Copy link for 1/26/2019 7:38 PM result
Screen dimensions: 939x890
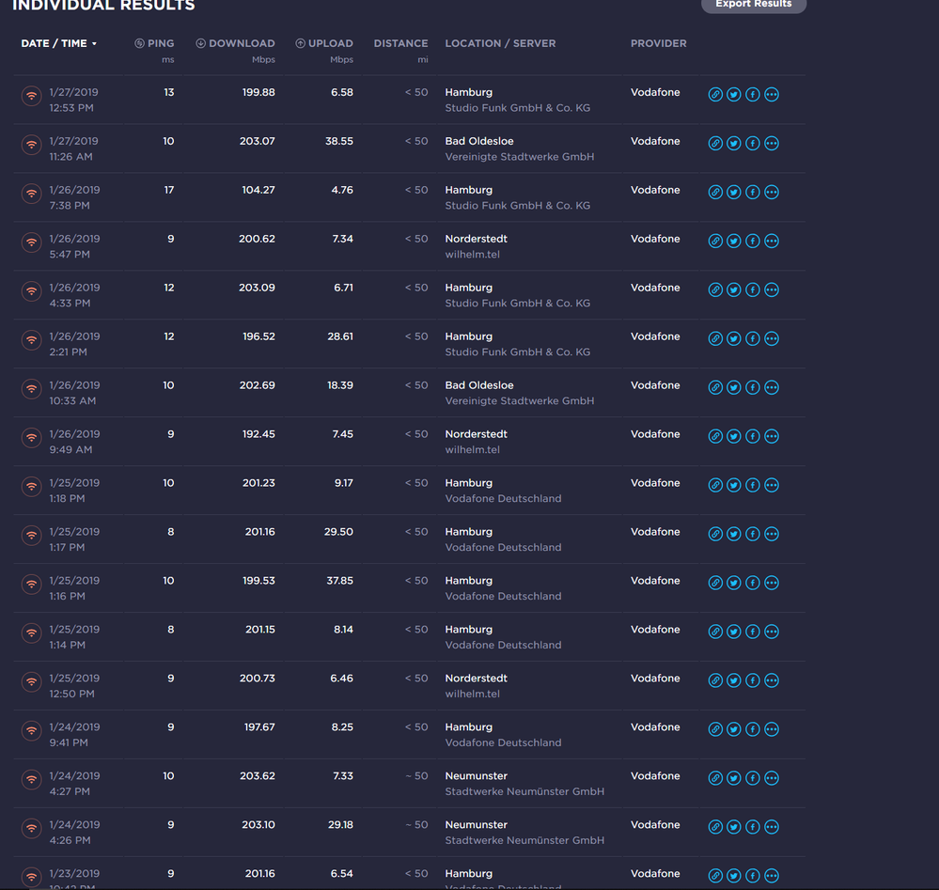(715, 193)
